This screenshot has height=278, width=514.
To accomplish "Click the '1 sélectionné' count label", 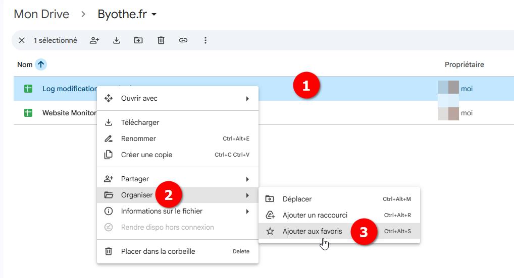I will (x=56, y=40).
